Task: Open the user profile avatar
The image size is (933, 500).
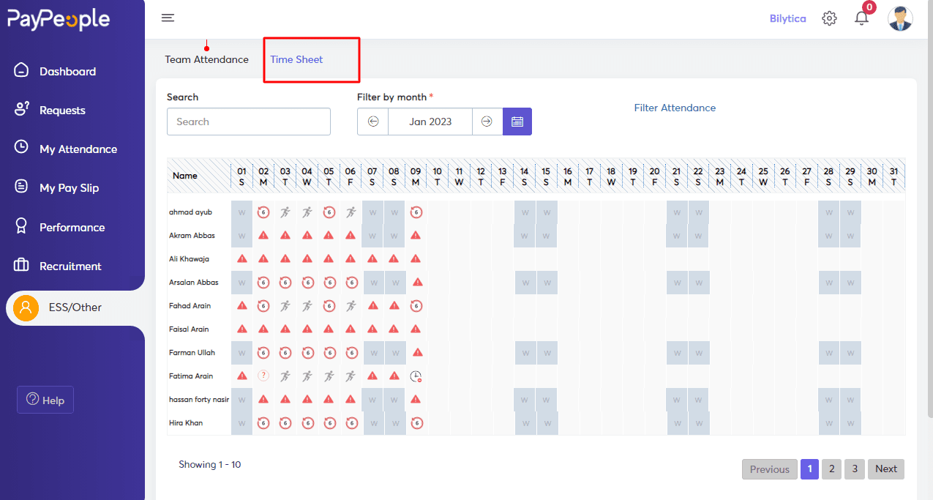Action: pos(900,18)
